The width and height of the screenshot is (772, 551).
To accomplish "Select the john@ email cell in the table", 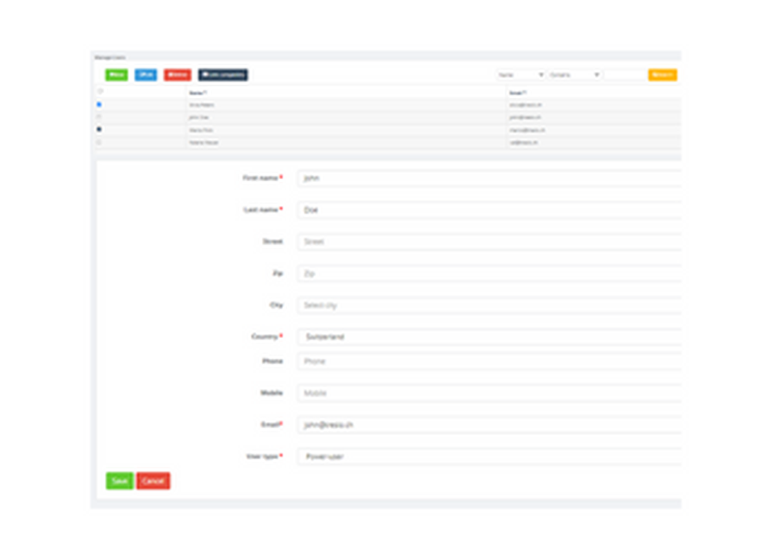I will 525,117.
